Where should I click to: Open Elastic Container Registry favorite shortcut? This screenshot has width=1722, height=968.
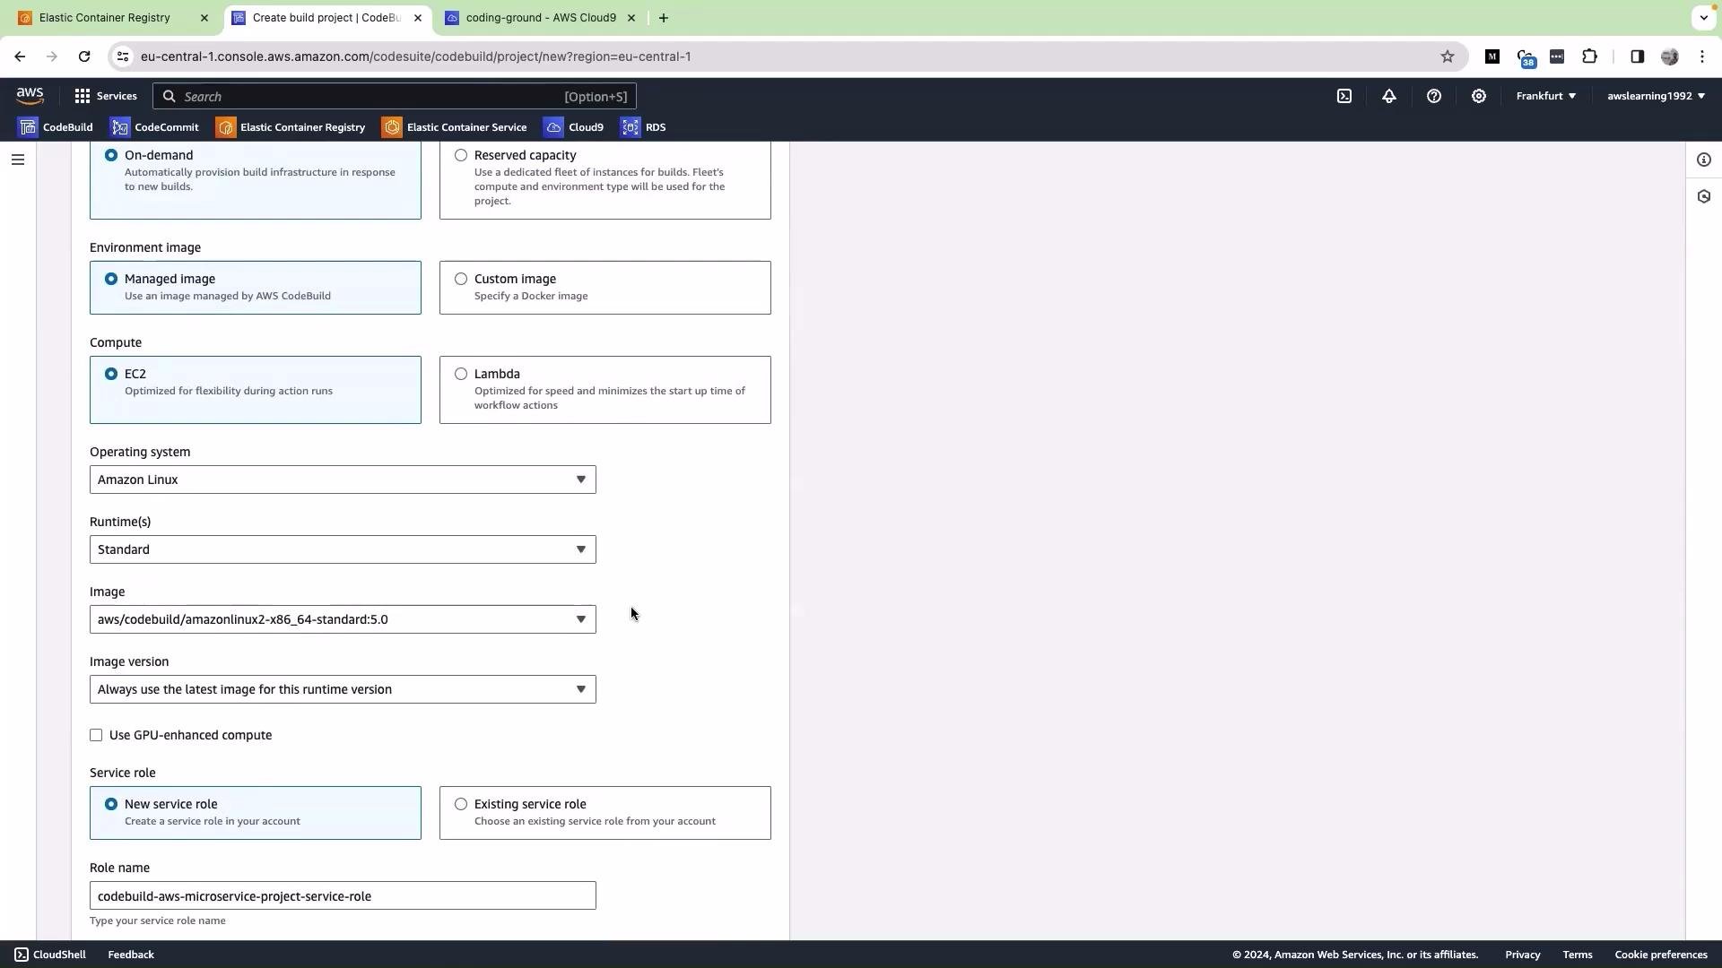pyautogui.click(x=291, y=127)
